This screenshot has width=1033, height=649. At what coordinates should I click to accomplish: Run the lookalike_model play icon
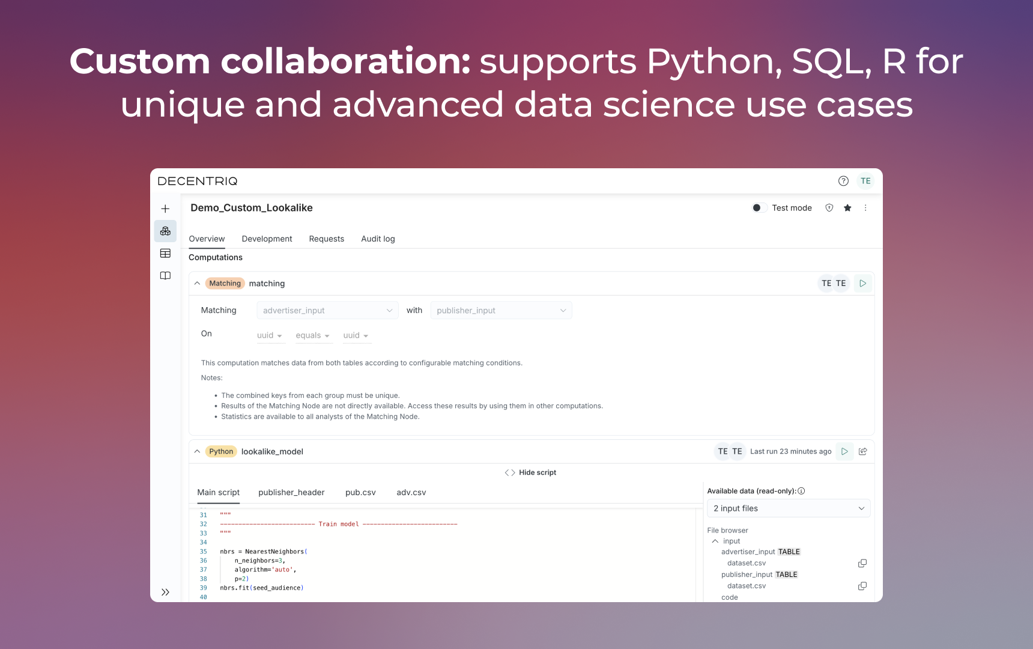coord(844,451)
